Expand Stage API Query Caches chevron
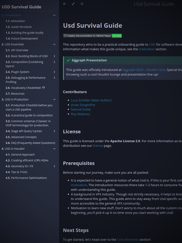182x243 pixels. pyautogui.click(x=54, y=131)
